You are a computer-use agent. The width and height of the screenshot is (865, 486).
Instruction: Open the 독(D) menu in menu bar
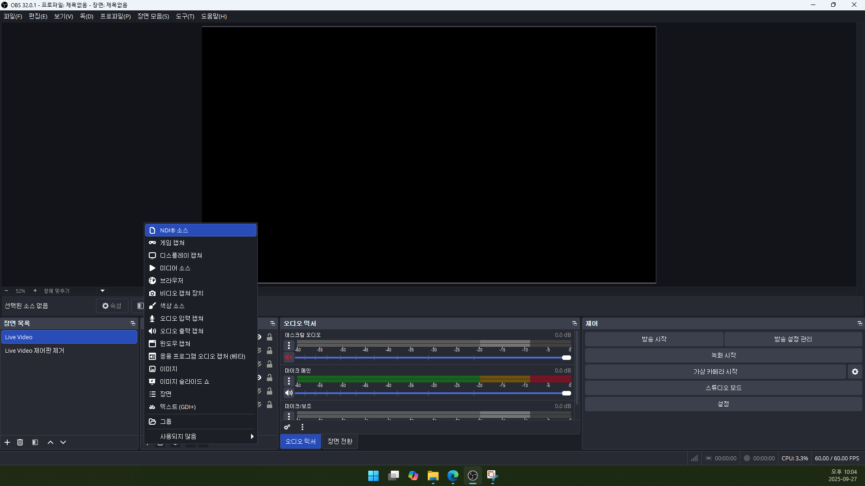pyautogui.click(x=87, y=16)
